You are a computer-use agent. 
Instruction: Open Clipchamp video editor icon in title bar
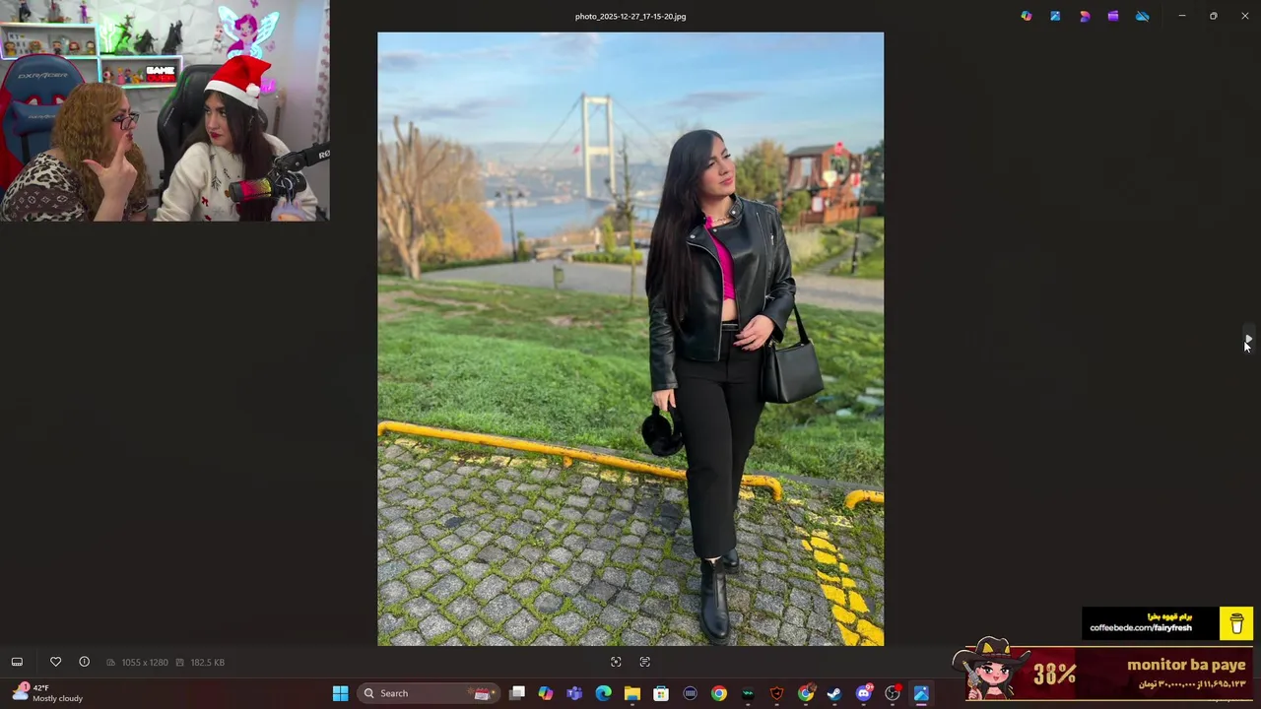(x=1113, y=16)
